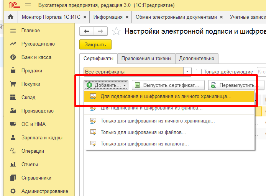Expand the Все сертификаты dropdown arrow
Image resolution: width=266 pixels, height=196 pixels.
(x=187, y=72)
